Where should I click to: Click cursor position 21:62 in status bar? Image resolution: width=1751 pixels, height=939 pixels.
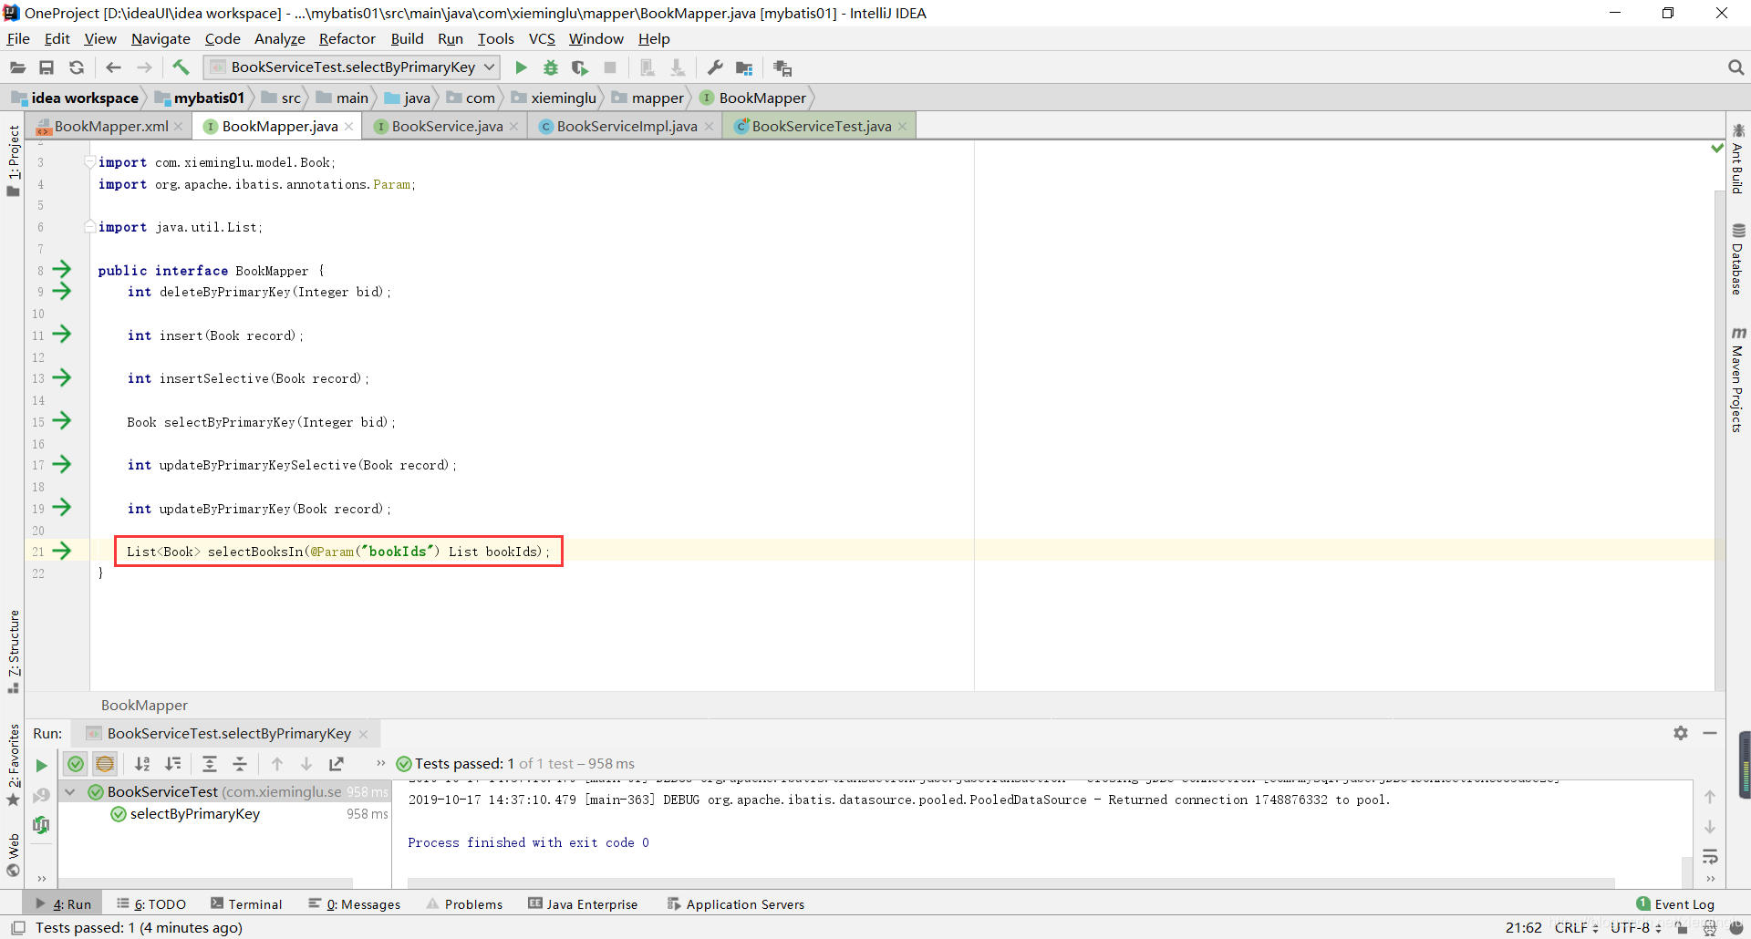(1523, 927)
